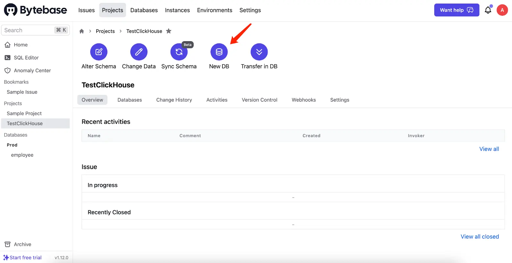
Task: Open the Environments menu
Action: pyautogui.click(x=215, y=10)
